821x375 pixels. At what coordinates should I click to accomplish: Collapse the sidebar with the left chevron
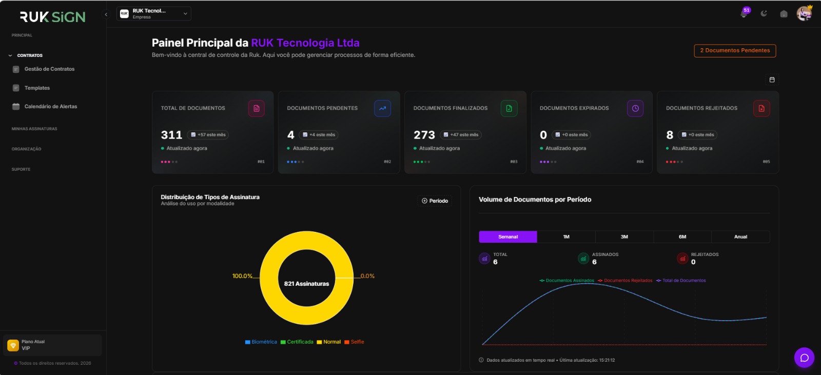coord(106,14)
